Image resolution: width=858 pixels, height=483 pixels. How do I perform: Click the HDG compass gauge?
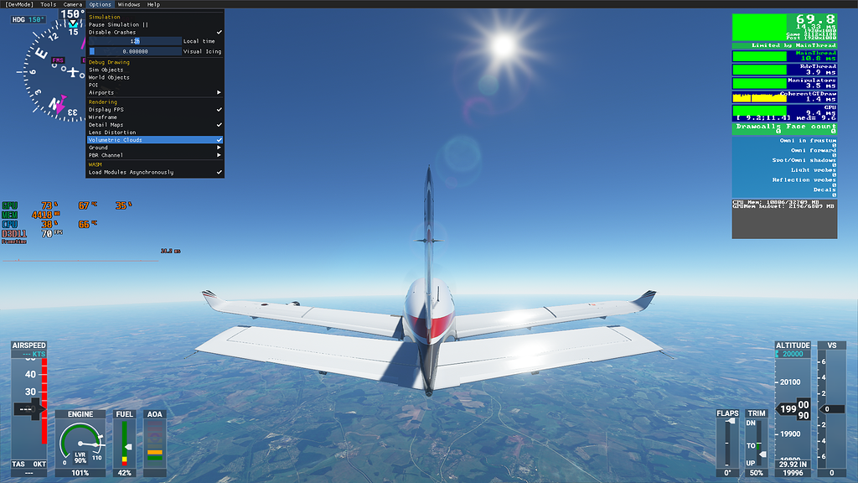coord(50,71)
